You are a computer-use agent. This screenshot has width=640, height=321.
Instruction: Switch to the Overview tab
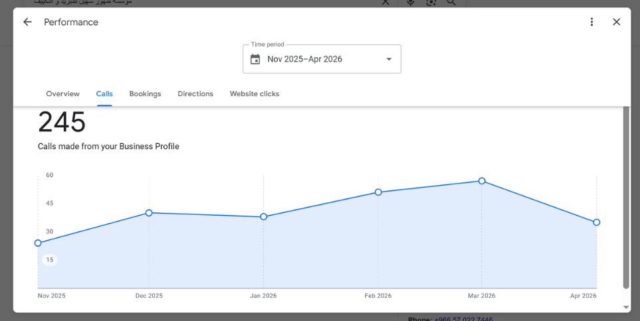[62, 94]
